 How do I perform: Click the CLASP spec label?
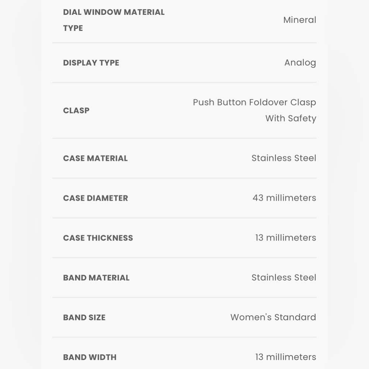click(76, 111)
